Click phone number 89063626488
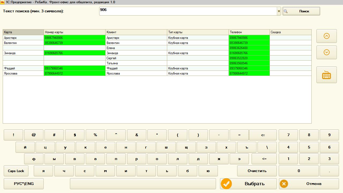Viewport: 343px width, 193px height. (249, 48)
